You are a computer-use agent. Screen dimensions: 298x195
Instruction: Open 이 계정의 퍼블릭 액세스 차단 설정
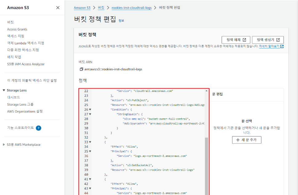32,80
